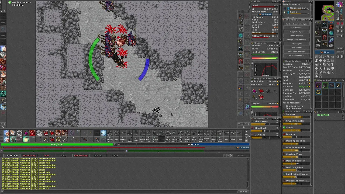
Task: Open the Boss Cooldowns window
Action: click(x=296, y=55)
